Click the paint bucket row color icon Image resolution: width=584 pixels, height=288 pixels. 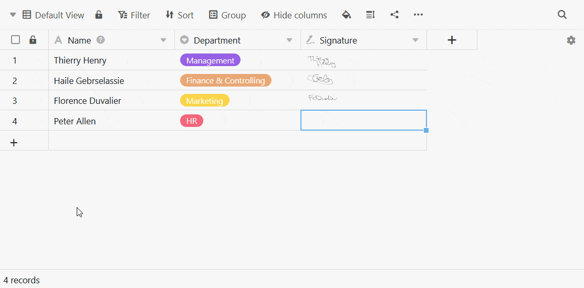tap(347, 15)
